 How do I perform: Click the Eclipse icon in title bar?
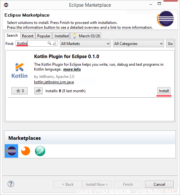tap(6, 5)
